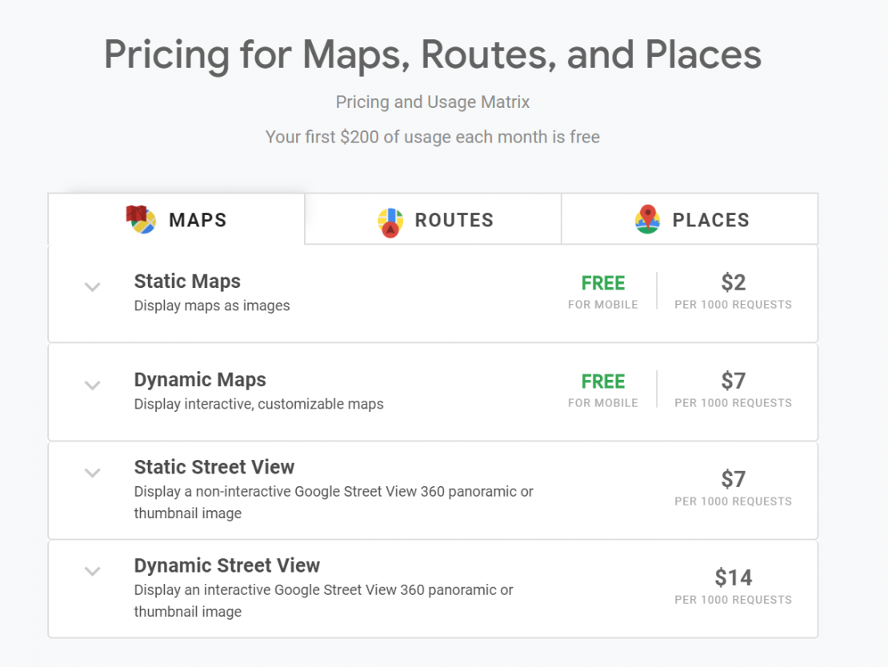Screen dimensions: 888x667
Task: Click the FREE label for Static Maps
Action: (x=603, y=283)
